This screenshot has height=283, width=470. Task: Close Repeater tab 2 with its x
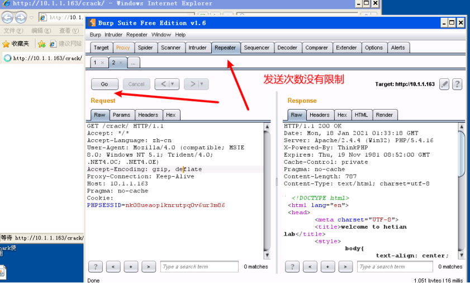(x=121, y=63)
